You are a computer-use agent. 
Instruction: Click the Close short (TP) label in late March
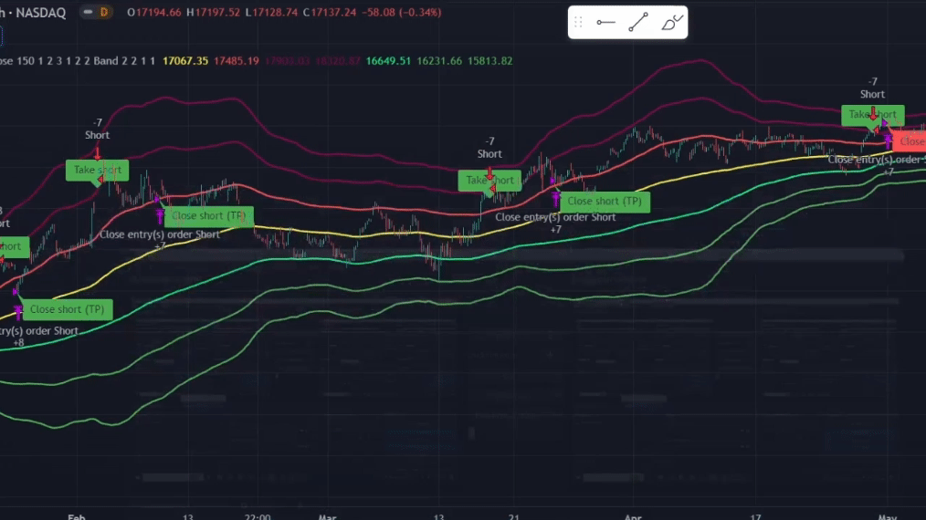pyautogui.click(x=604, y=202)
